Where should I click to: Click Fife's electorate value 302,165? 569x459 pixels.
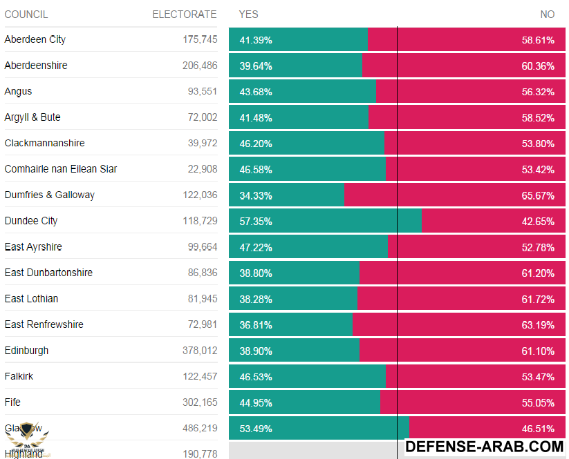tap(200, 402)
